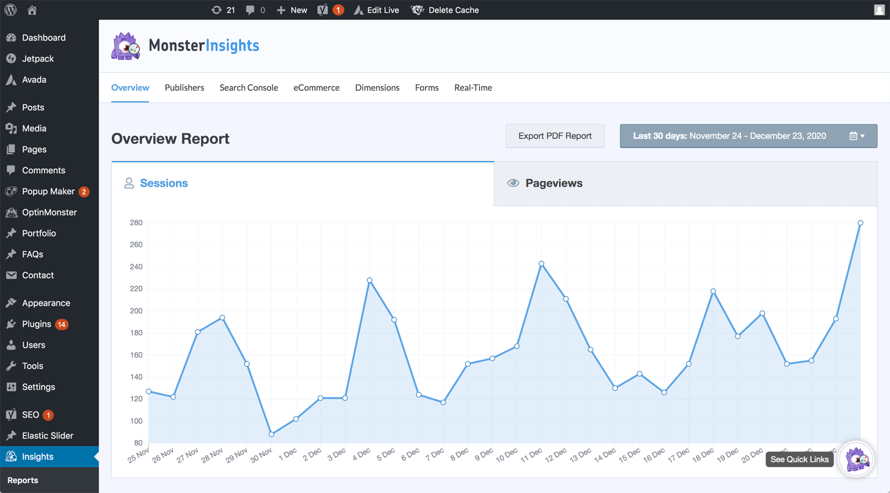890x493 pixels.
Task: Click the Posts pin icon
Action: [11, 107]
